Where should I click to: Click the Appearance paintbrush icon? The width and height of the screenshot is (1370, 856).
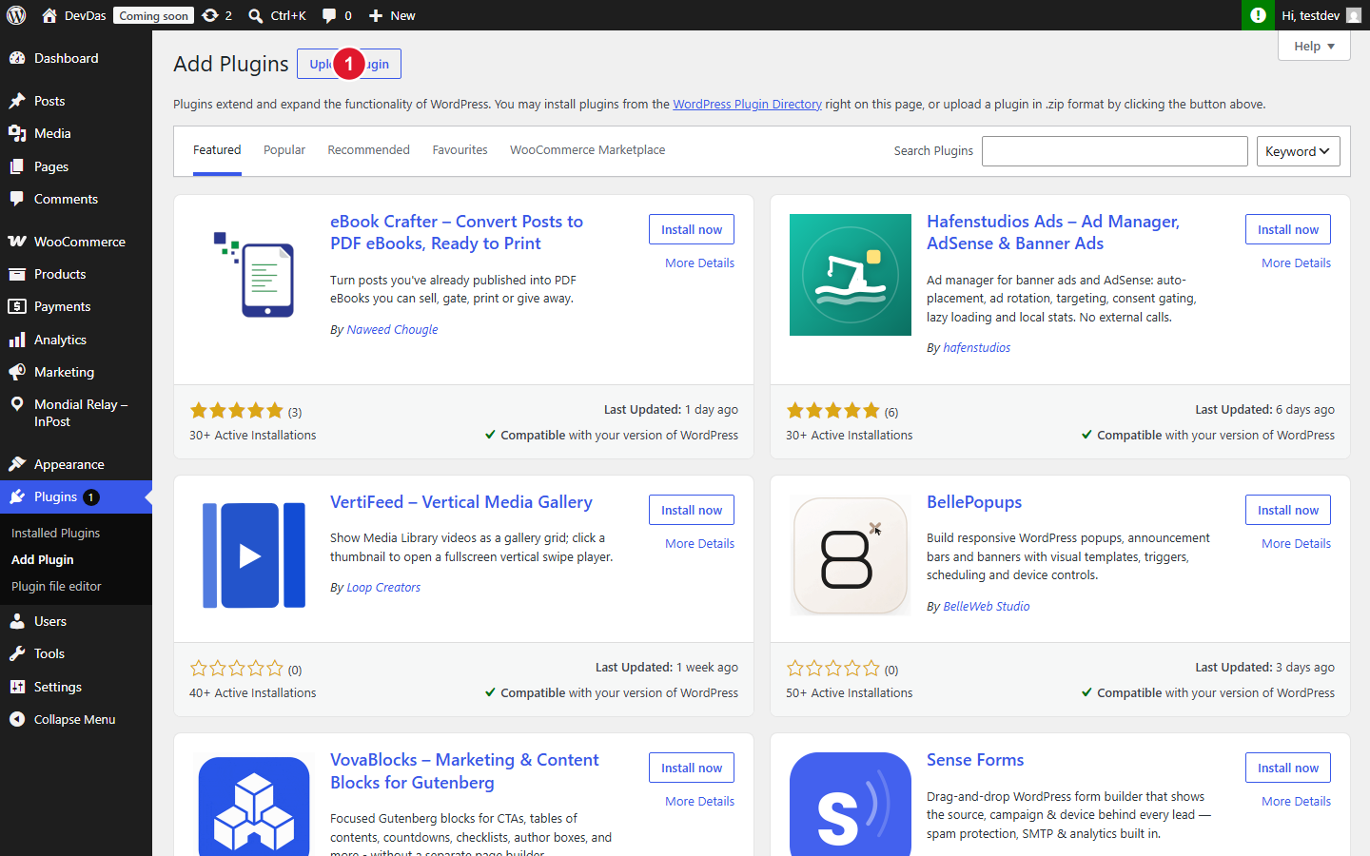[17, 464]
